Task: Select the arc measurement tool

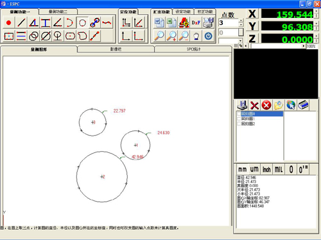Action: [x=70, y=22]
